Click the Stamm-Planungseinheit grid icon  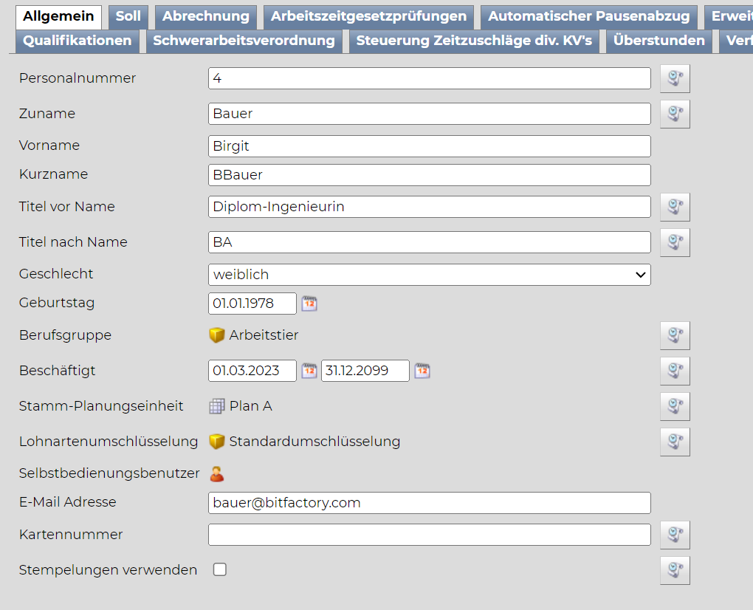216,406
